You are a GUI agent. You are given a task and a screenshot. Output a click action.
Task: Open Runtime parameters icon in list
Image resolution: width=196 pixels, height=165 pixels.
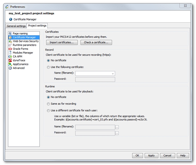click(x=10, y=45)
